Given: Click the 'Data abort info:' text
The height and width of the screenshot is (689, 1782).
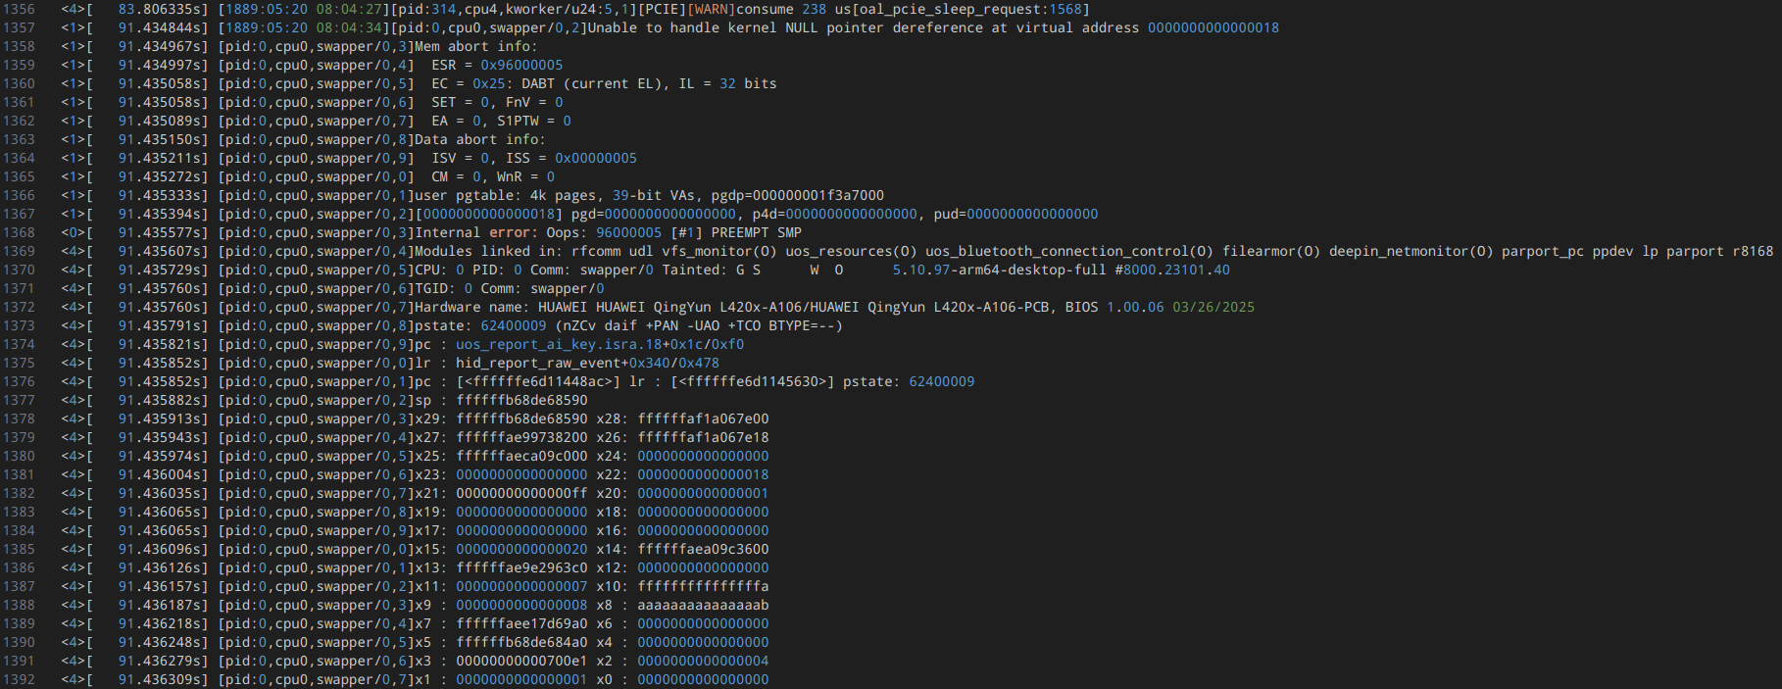Looking at the screenshot, I should [x=479, y=139].
